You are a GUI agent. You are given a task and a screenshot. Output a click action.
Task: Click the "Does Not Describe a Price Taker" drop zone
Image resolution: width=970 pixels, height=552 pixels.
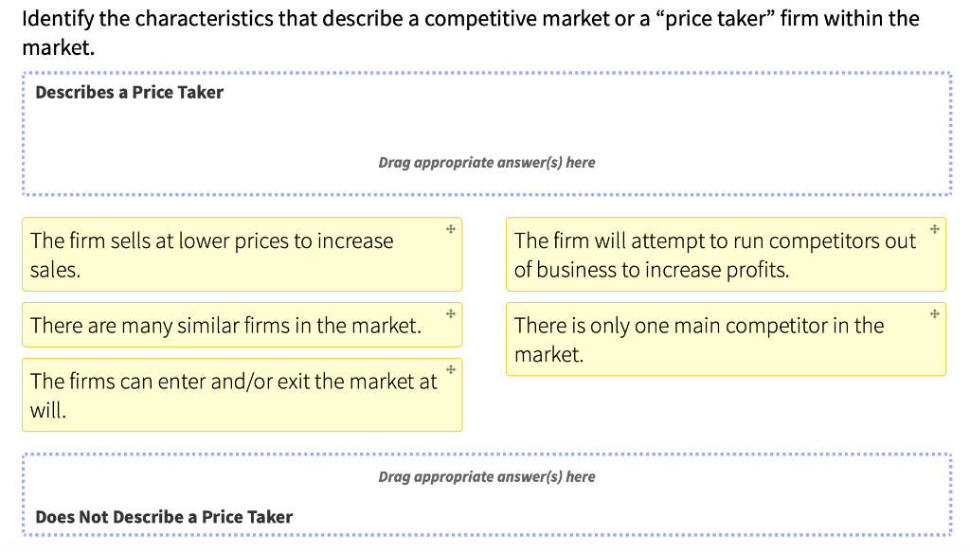tap(487, 492)
